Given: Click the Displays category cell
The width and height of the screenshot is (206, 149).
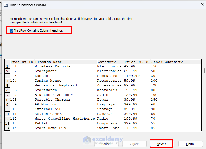Looking at the screenshot, I should click(111, 104).
